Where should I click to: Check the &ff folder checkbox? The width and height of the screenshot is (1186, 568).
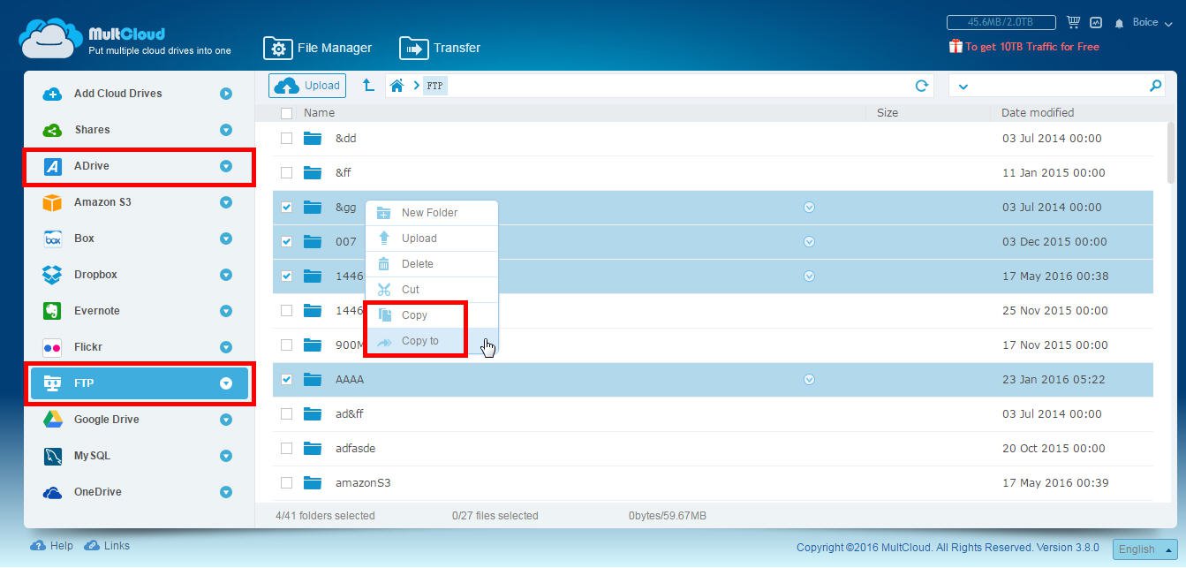286,172
